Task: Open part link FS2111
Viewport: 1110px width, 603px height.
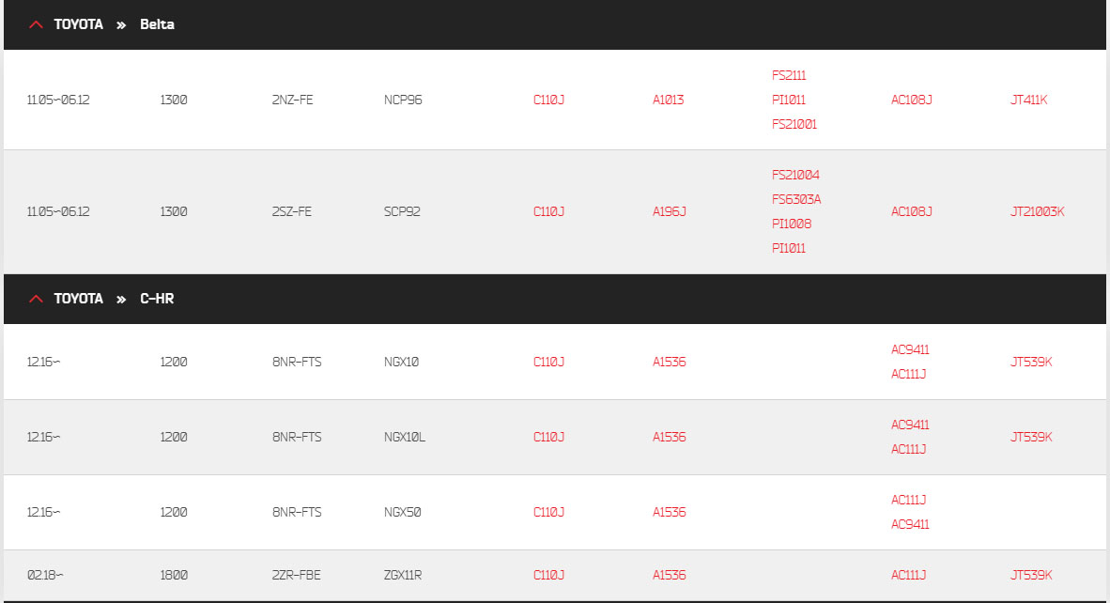Action: click(789, 75)
